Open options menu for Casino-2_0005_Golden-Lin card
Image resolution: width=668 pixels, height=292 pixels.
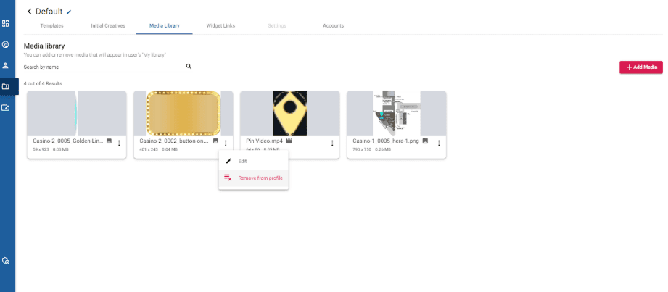tap(119, 143)
